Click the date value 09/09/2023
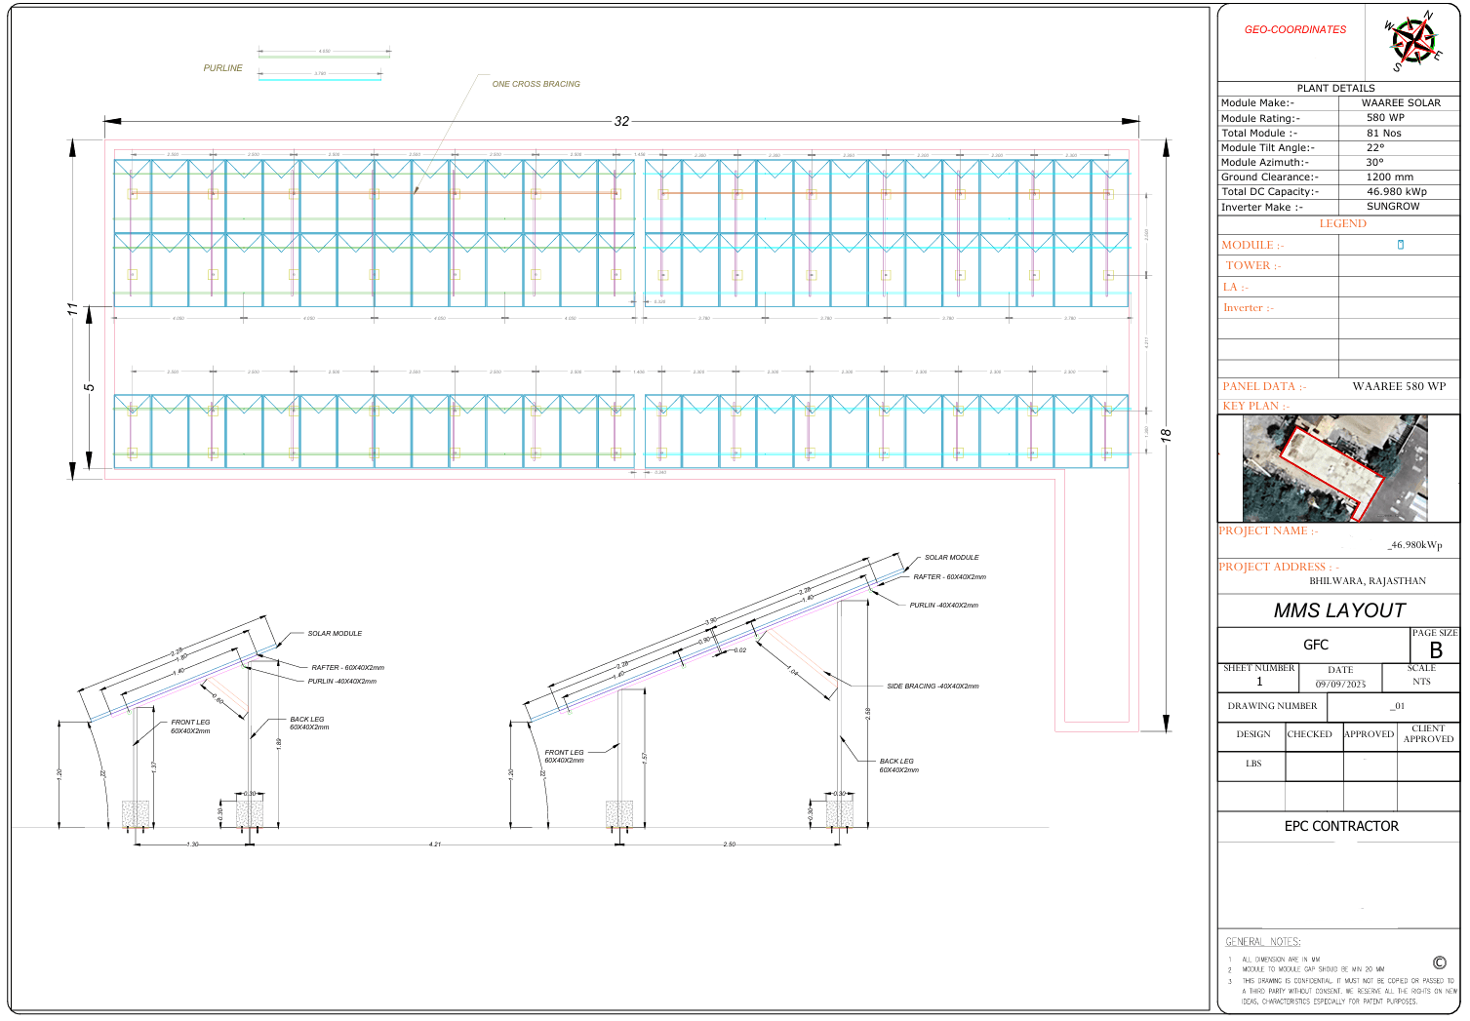This screenshot has height=1021, width=1470. (1340, 684)
